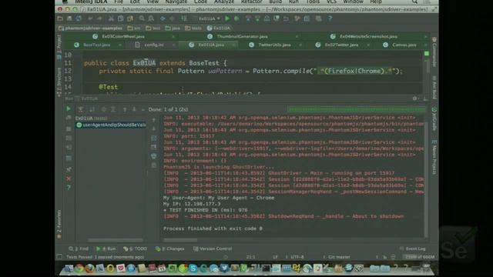Select userAgentAndIpShouldBeValid test result
The width and height of the screenshot is (493, 277).
112,125
